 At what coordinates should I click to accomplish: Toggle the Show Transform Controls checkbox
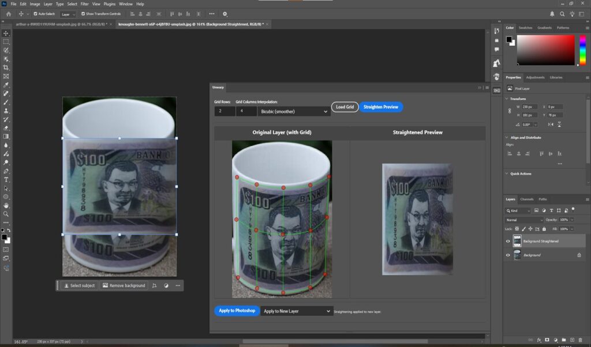pos(83,14)
